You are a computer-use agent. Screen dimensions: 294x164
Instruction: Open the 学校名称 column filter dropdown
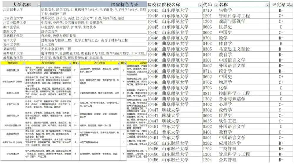point(24,63)
